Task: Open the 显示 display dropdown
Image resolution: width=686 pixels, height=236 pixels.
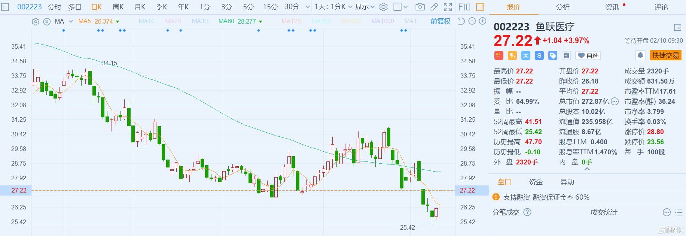Action: 365,7
